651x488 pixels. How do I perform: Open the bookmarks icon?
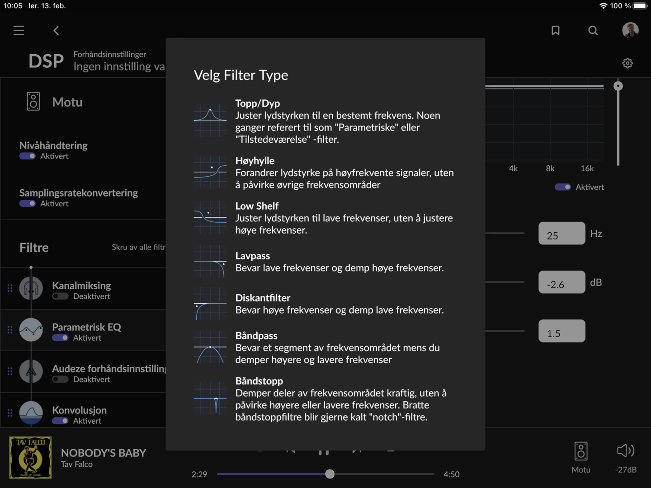[x=555, y=30]
